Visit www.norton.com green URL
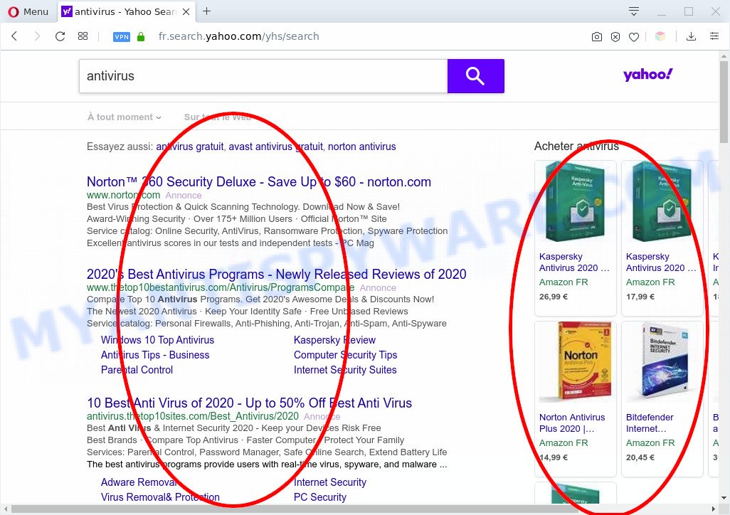The height and width of the screenshot is (515, 730). coord(123,195)
